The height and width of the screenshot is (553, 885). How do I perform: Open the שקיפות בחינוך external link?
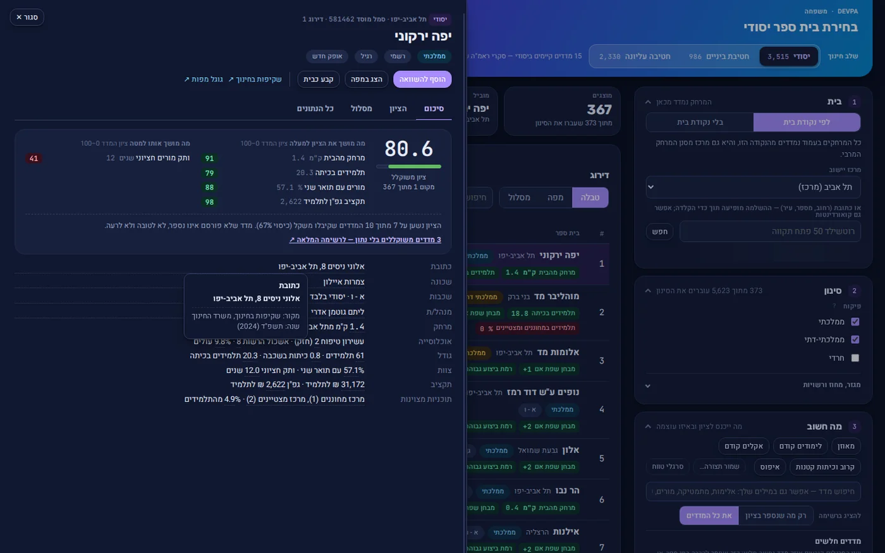click(255, 79)
